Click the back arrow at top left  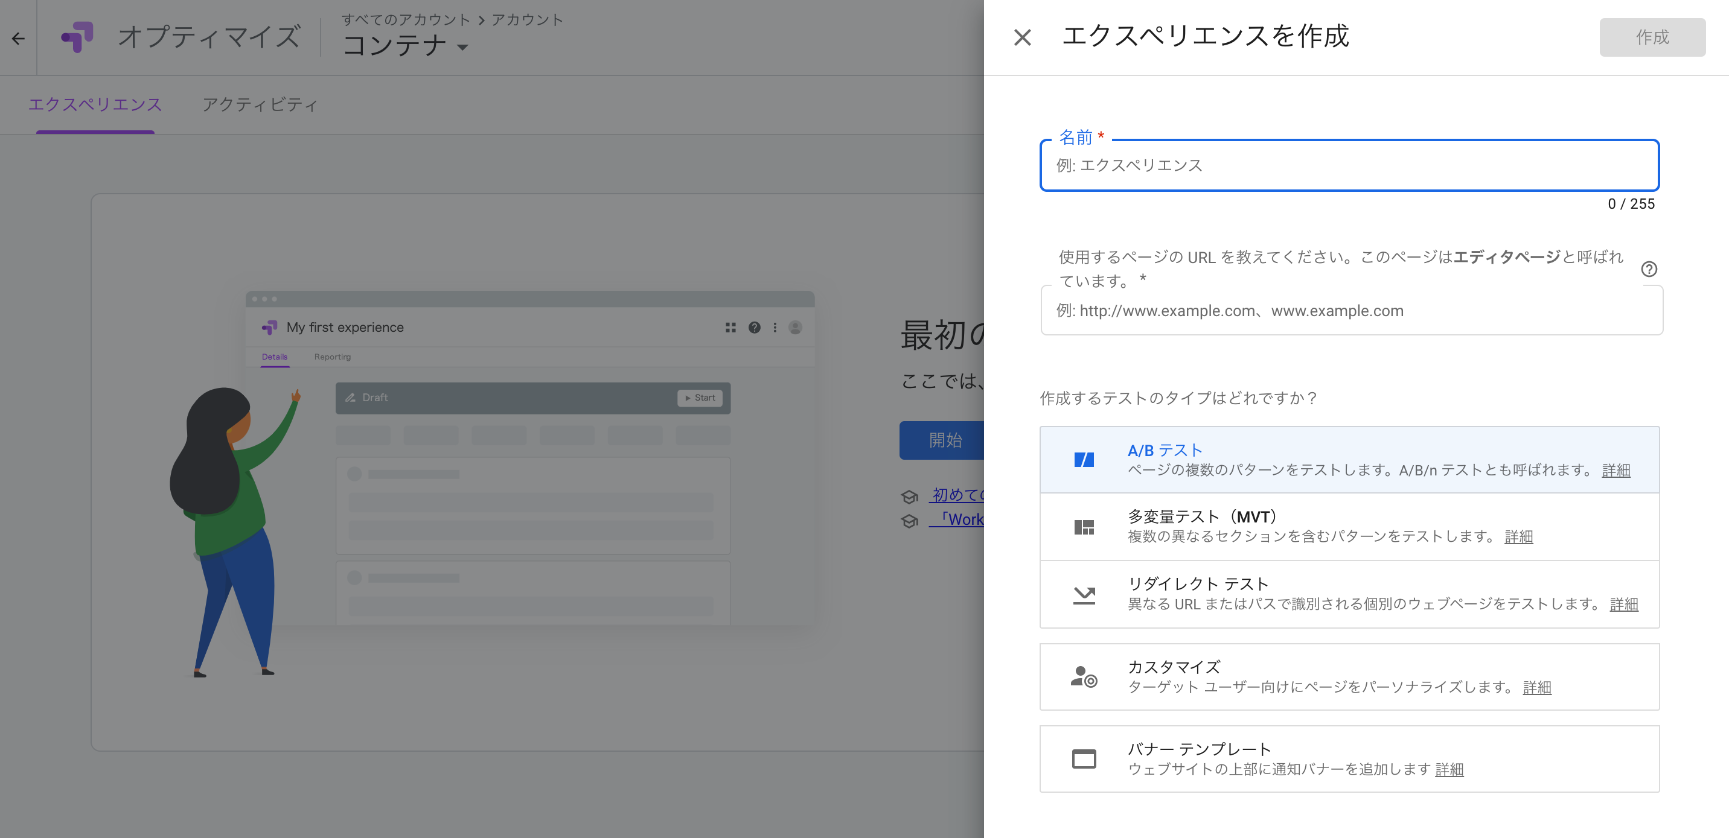coord(18,38)
